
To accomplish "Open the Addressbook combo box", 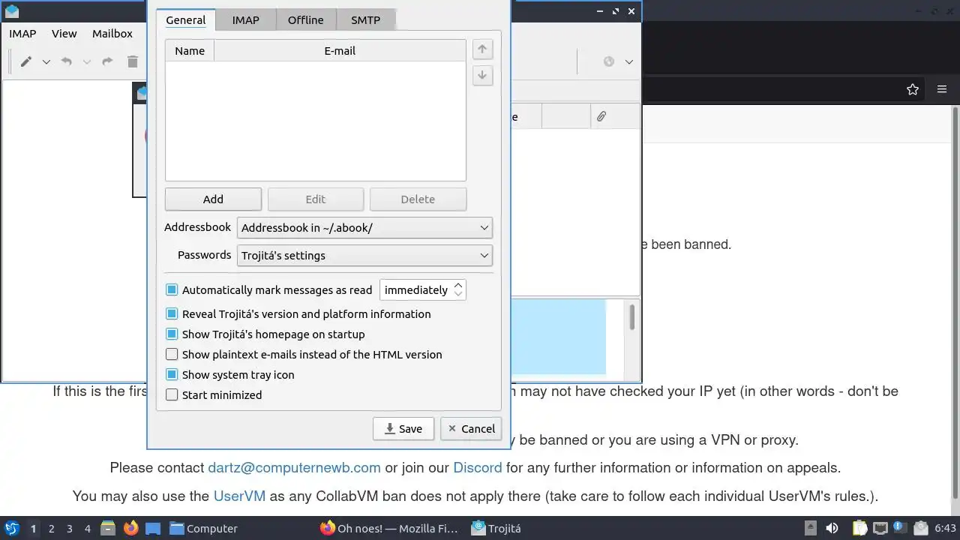I will [364, 228].
